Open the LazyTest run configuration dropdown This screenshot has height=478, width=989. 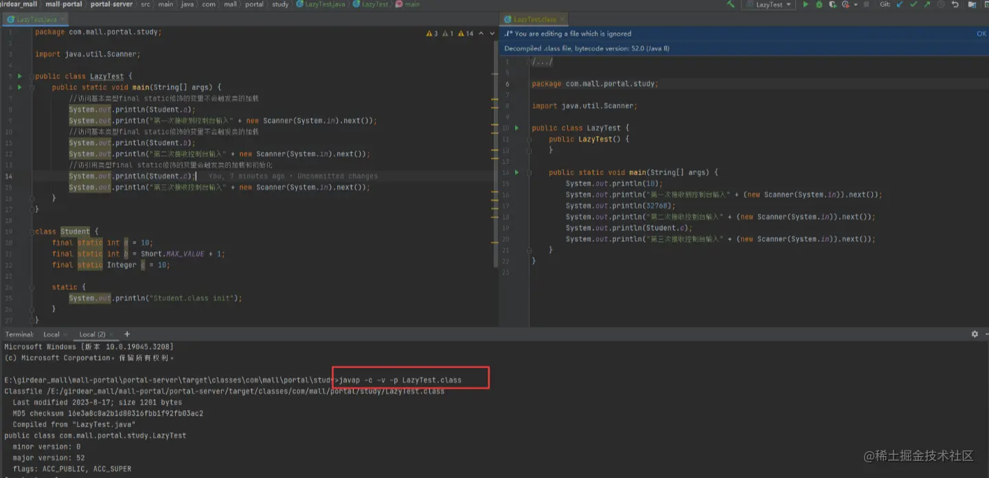coord(769,4)
